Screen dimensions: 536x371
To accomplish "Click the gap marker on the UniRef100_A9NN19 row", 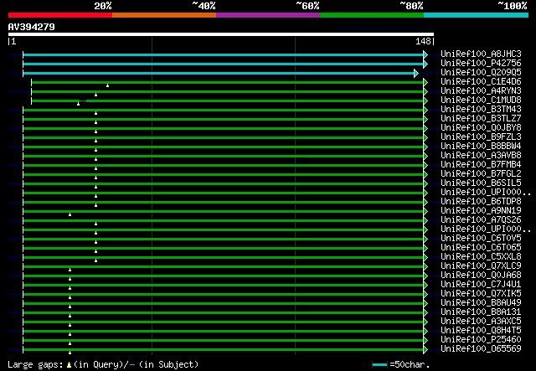I will tap(70, 214).
